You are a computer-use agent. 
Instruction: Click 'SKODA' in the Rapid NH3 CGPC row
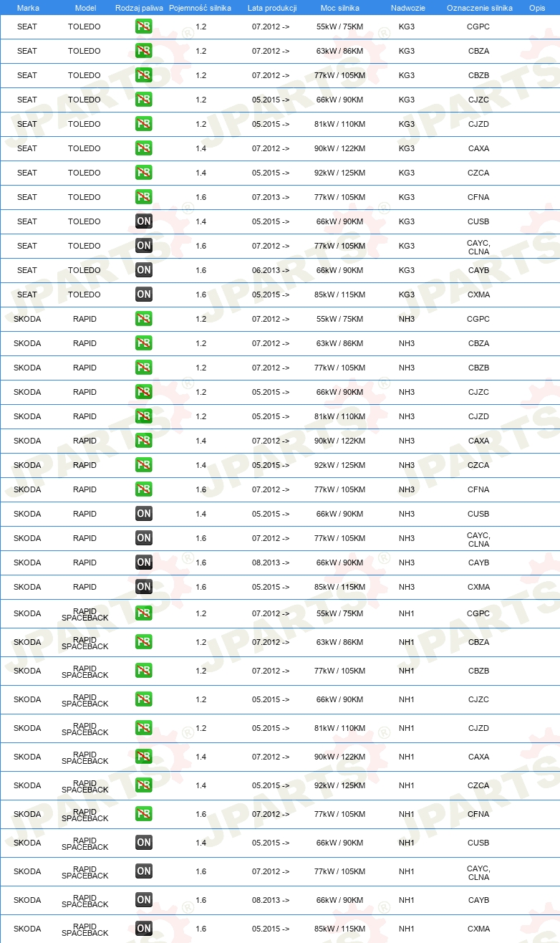coord(27,319)
